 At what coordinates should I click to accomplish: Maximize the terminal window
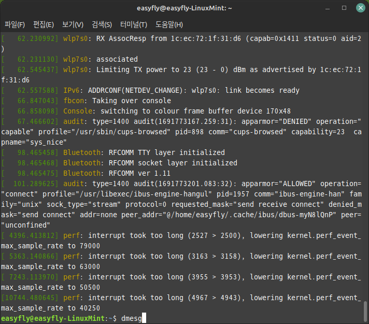[344, 8]
